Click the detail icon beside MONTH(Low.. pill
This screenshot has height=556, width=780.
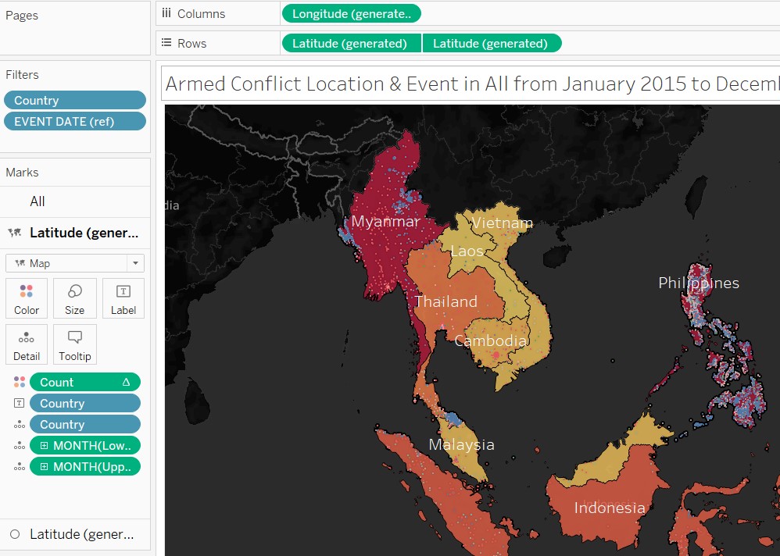(20, 446)
